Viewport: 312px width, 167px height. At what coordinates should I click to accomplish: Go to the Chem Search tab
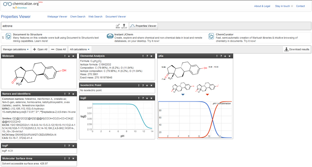tap(78, 17)
